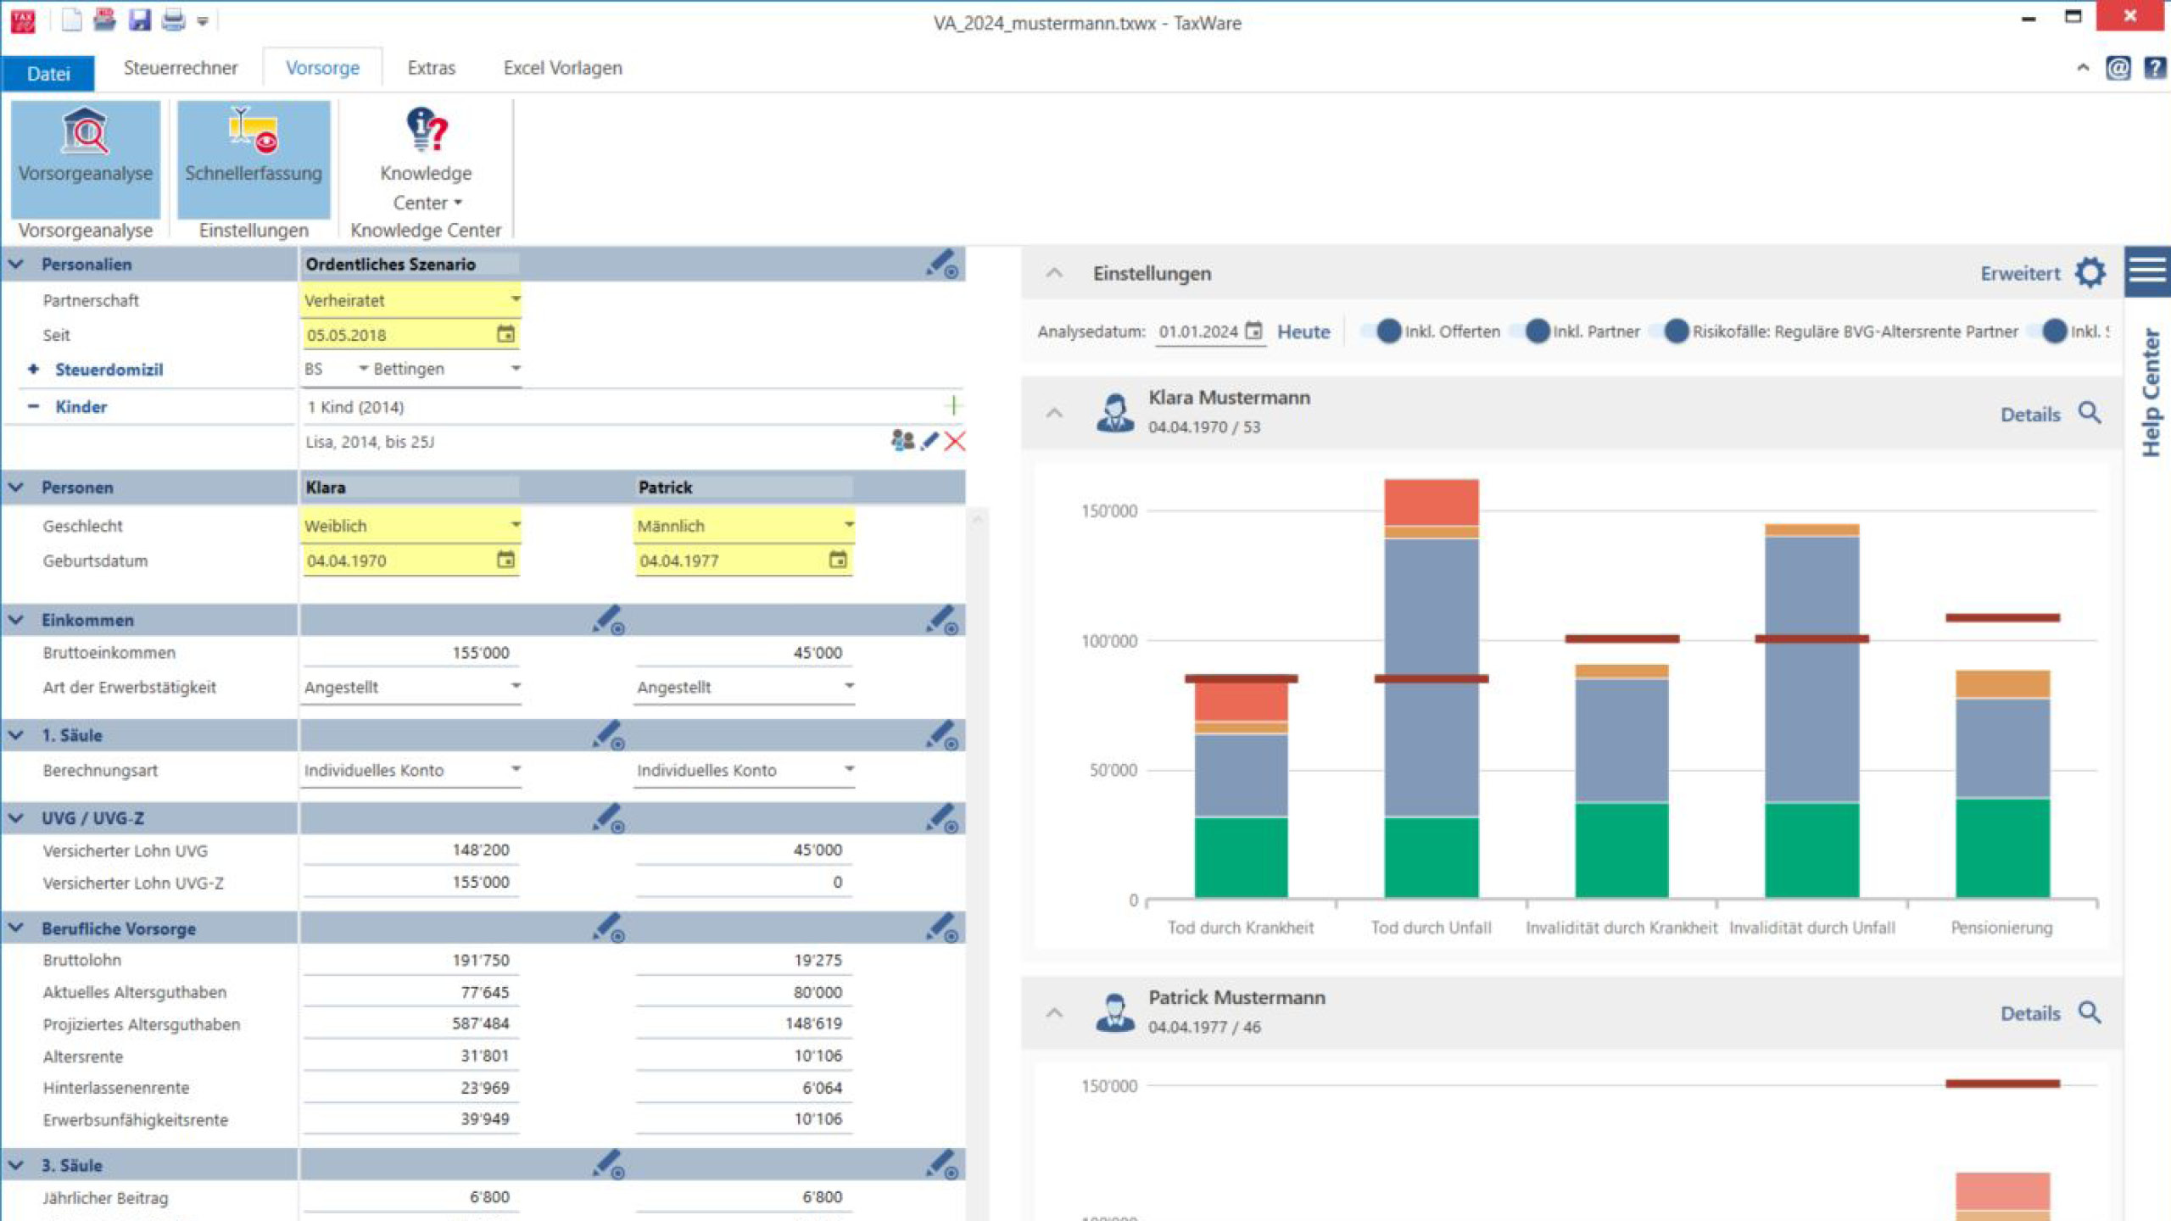Open the Excel Vorlagen tab
The height and width of the screenshot is (1221, 2171).
point(562,68)
